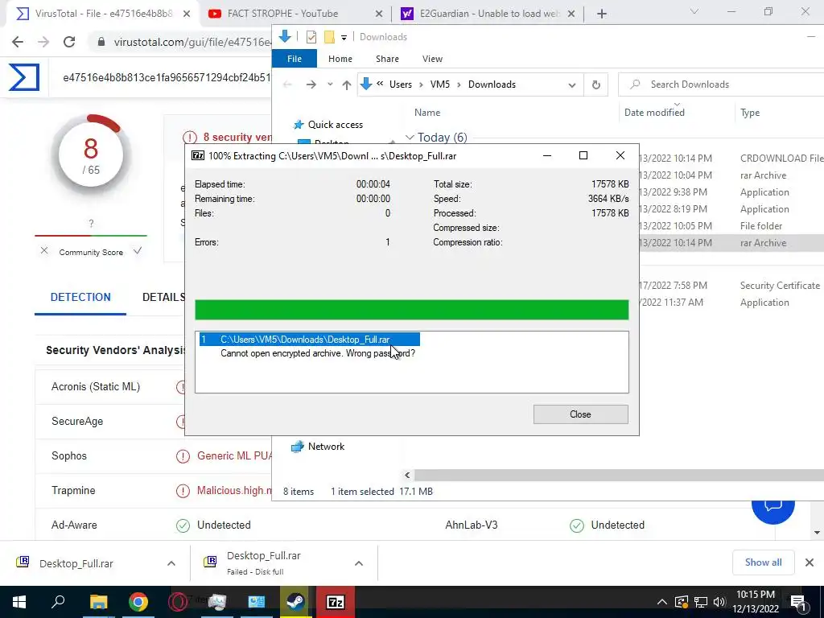Open the volume control tray icon
Screen dimensions: 824x618
click(x=719, y=602)
